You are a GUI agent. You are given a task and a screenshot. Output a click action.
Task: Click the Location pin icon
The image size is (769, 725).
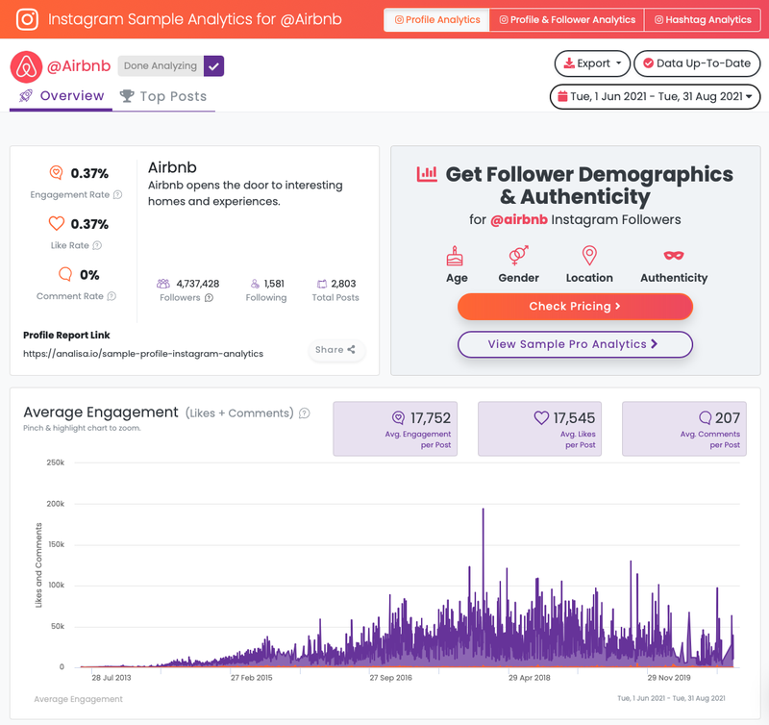point(589,256)
